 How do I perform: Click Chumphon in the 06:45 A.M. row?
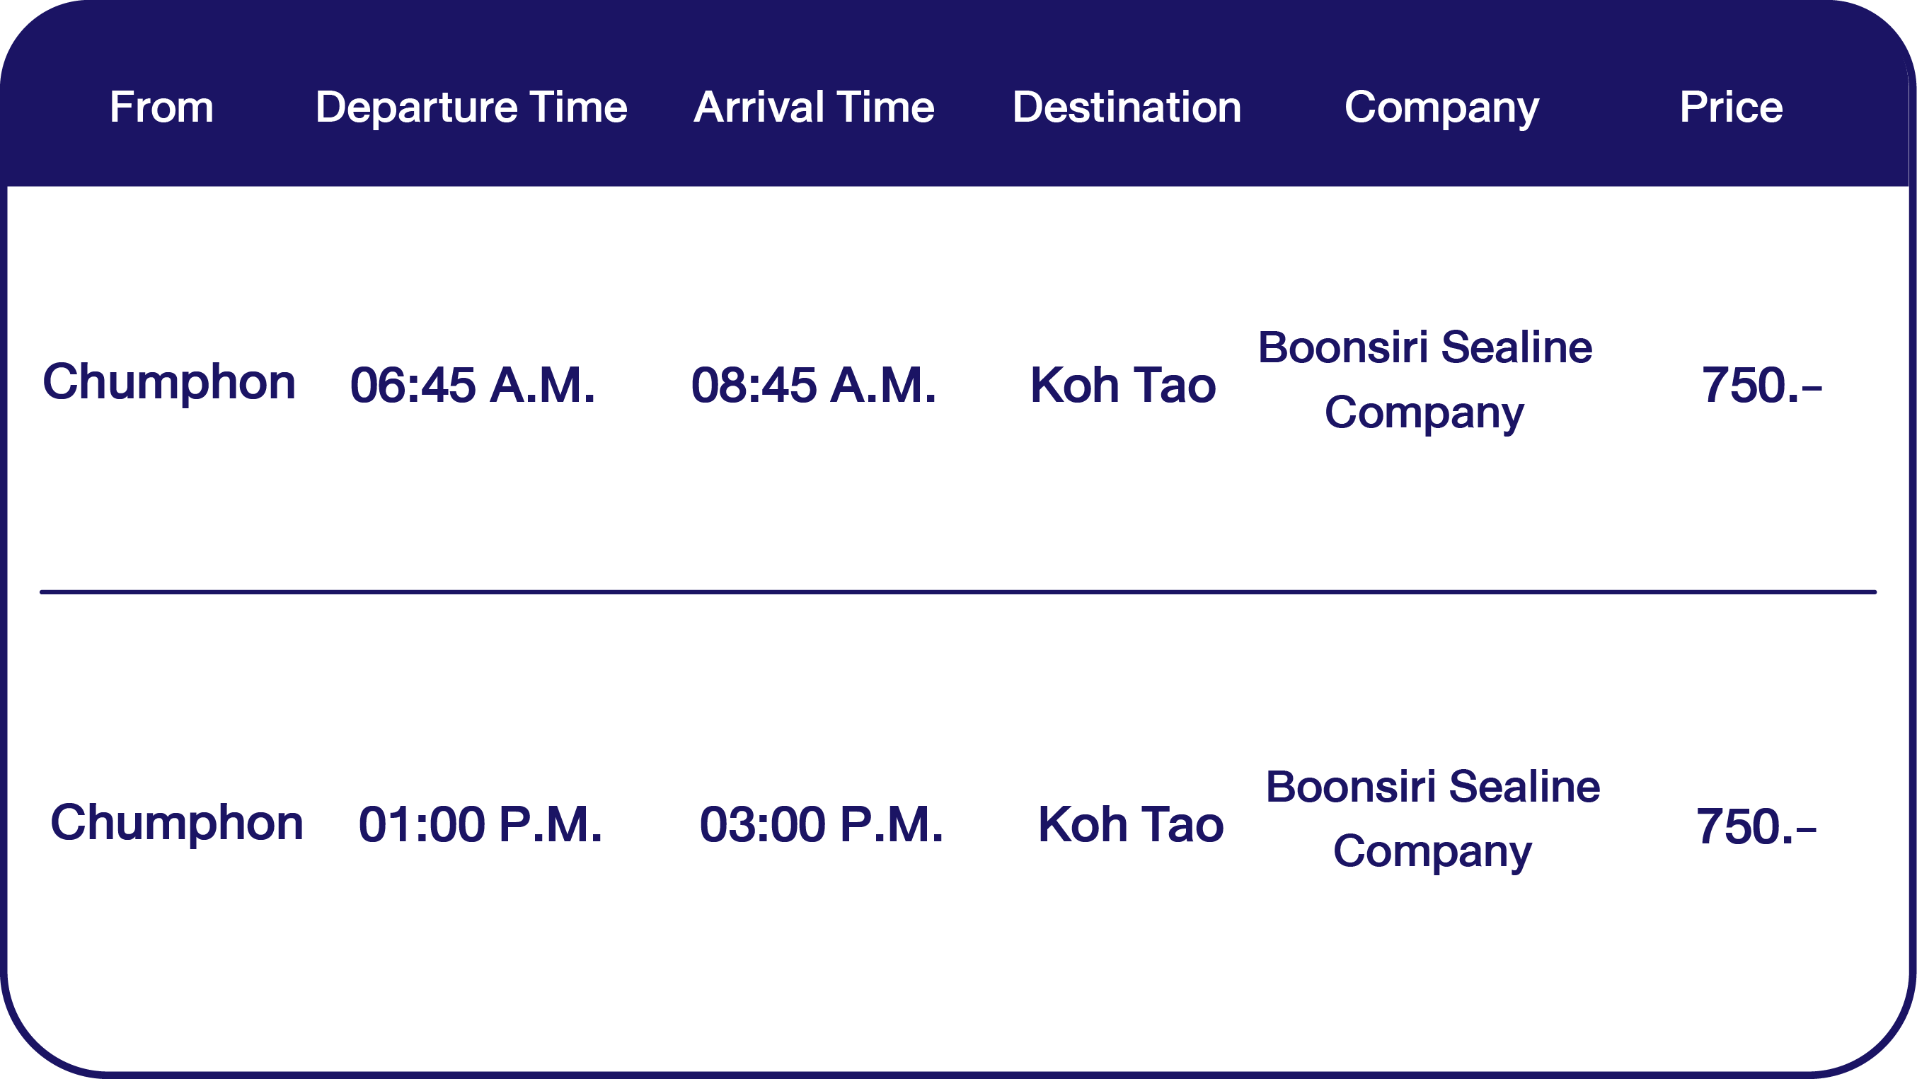(x=169, y=383)
